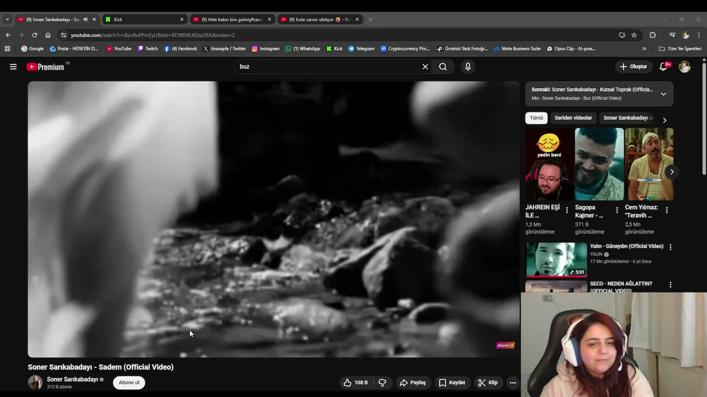Open options for SECO - NEDEN AĞLATTIN video
Image resolution: width=707 pixels, height=397 pixels.
point(671,285)
